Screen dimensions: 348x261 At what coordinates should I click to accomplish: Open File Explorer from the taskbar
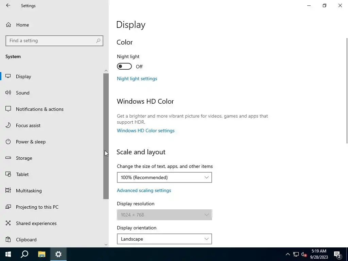[41, 254]
